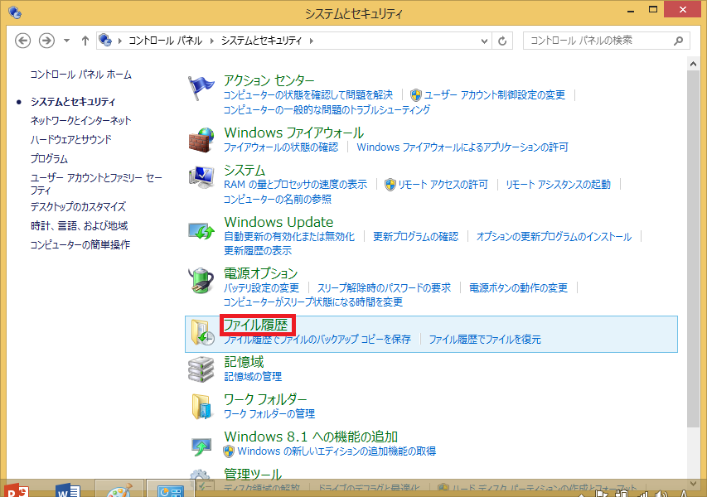The width and height of the screenshot is (707, 497).
Task: Open the アクション センター heading link
Action: coord(269,80)
